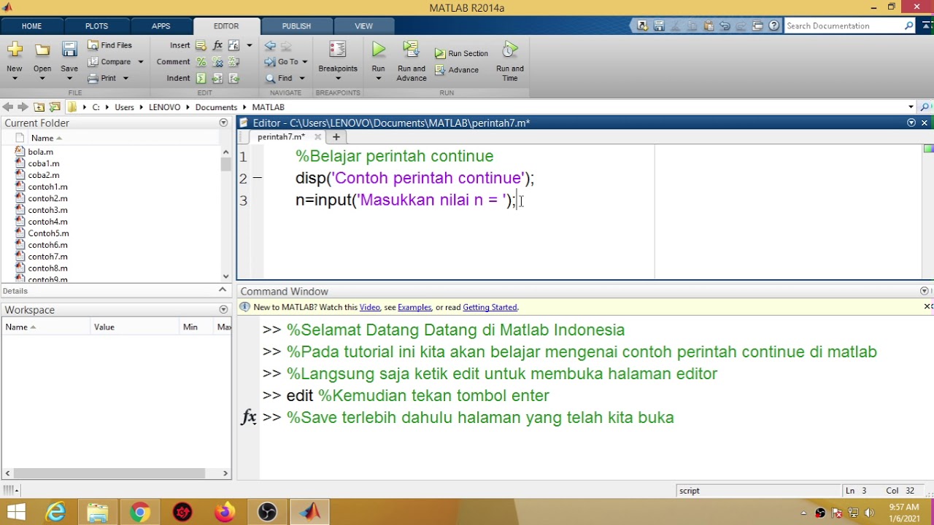Click the Paste icon in quick access bar
934x525 pixels.
point(708,26)
